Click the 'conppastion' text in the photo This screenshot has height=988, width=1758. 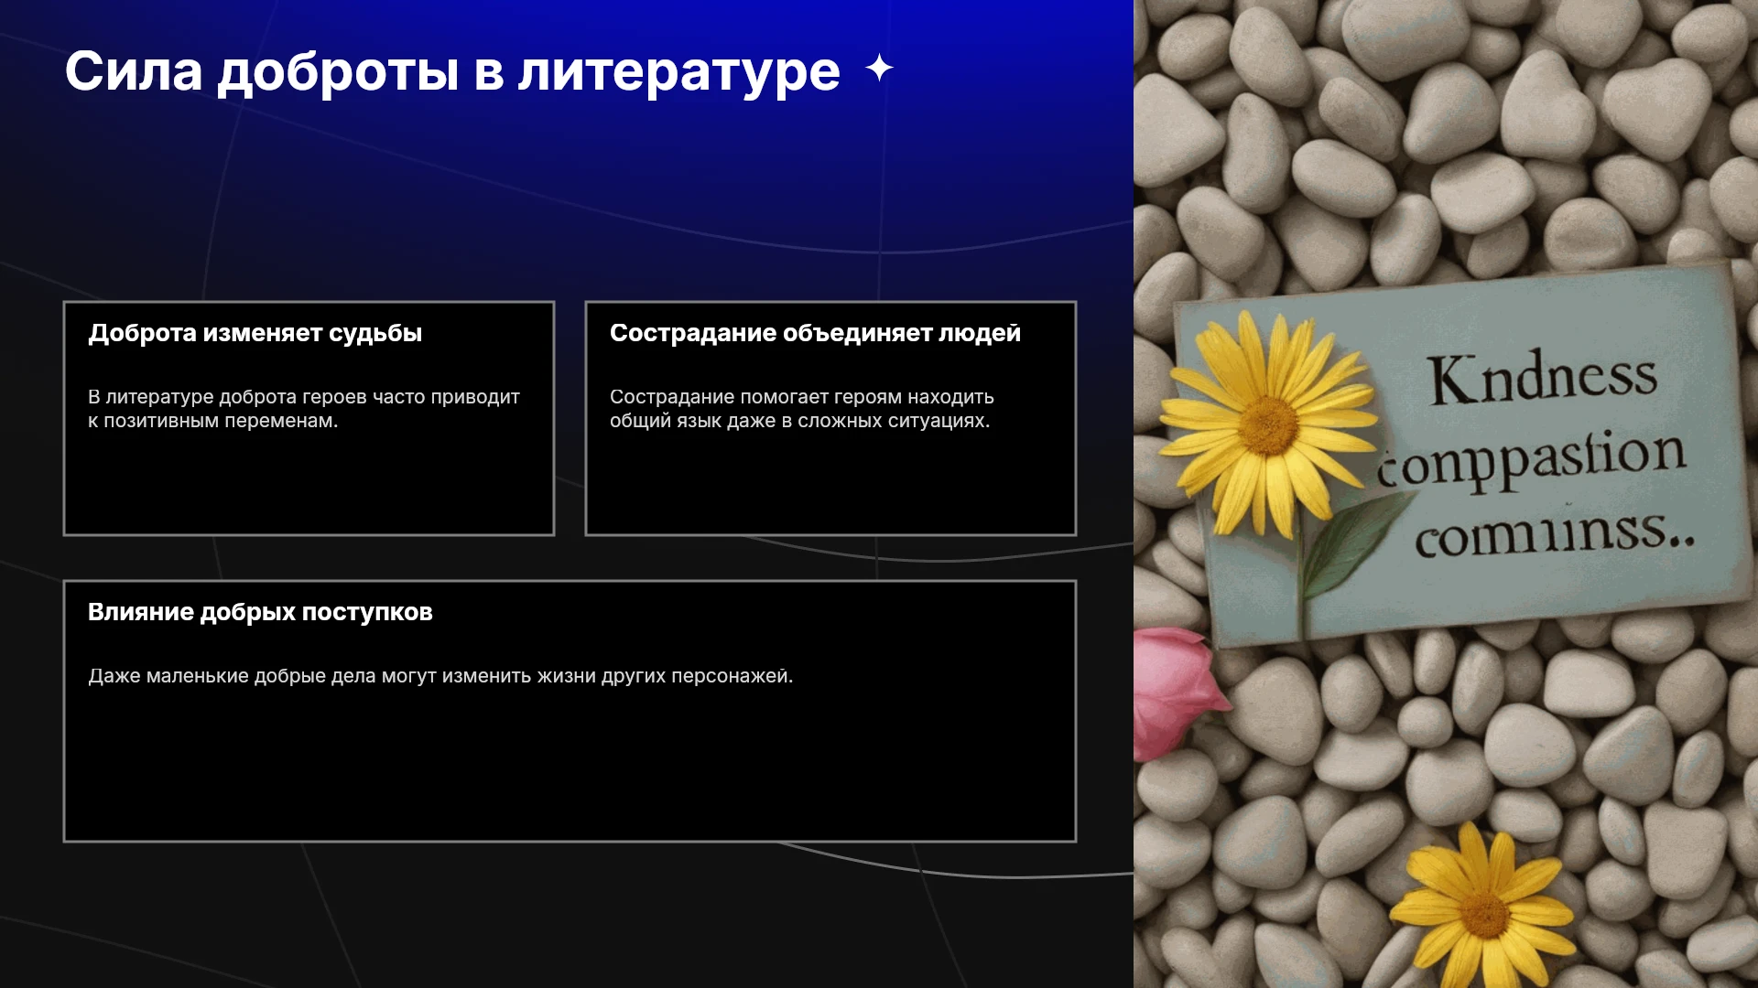point(1532,459)
